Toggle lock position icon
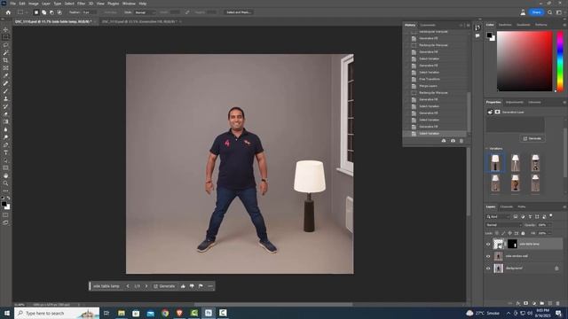Image resolution: width=568 pixels, height=319 pixels. [x=509, y=233]
